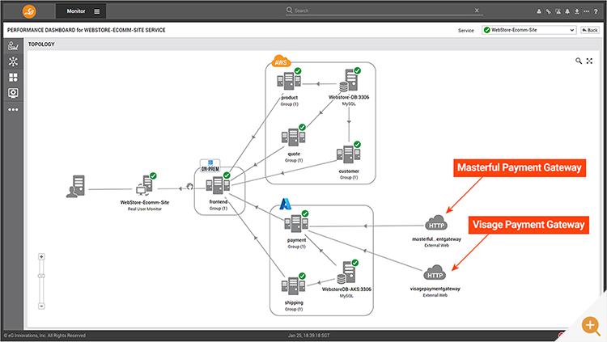
Task: Click the tag icon in header
Action: click(x=548, y=11)
